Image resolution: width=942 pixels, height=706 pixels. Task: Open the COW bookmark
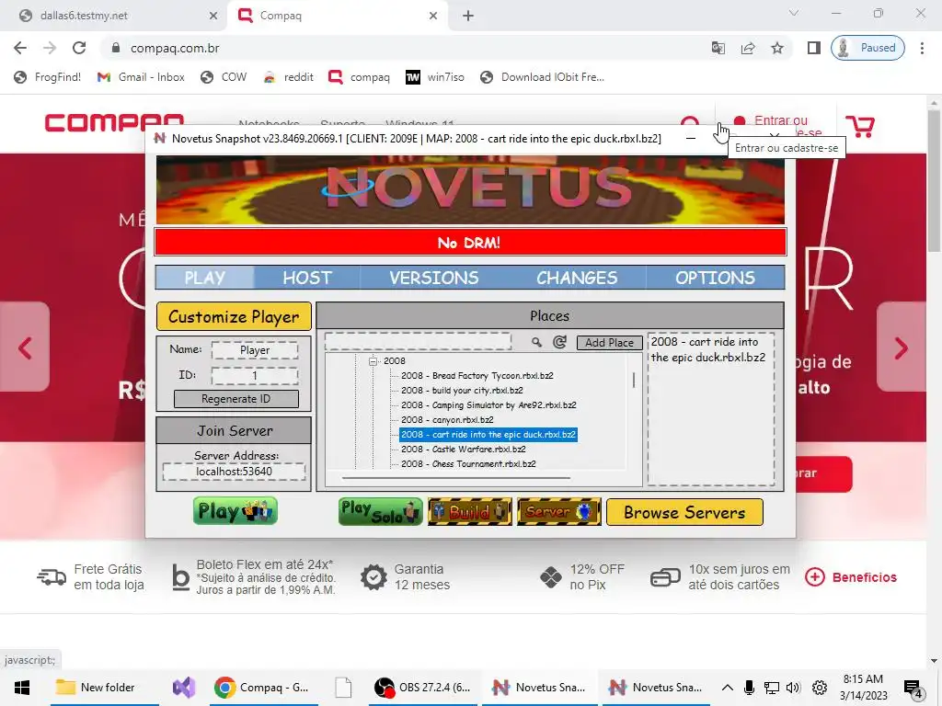point(224,77)
